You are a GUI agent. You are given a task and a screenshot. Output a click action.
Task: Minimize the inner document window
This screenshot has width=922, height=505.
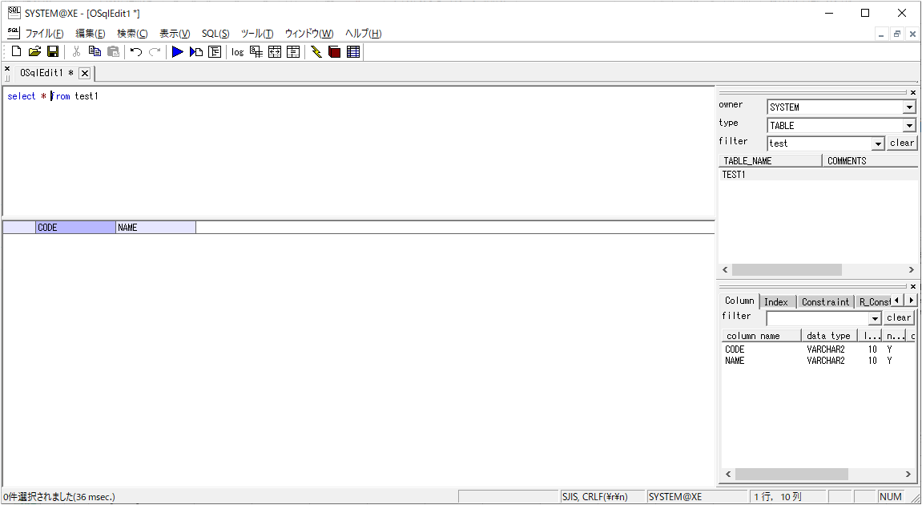pos(881,34)
